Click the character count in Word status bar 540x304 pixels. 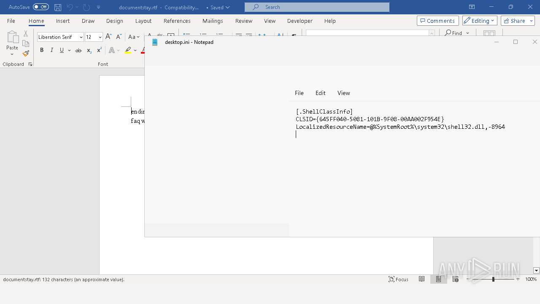click(64, 280)
